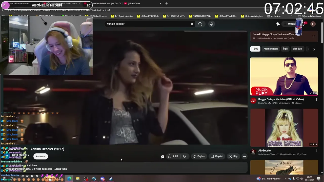The height and width of the screenshot is (182, 324).
Task: Open the weather widget showing 8°C
Action: point(269,179)
